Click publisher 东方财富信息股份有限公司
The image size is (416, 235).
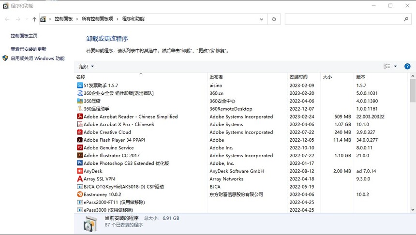[236, 194]
